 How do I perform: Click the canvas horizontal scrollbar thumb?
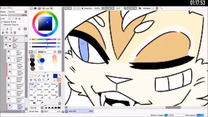point(173,108)
